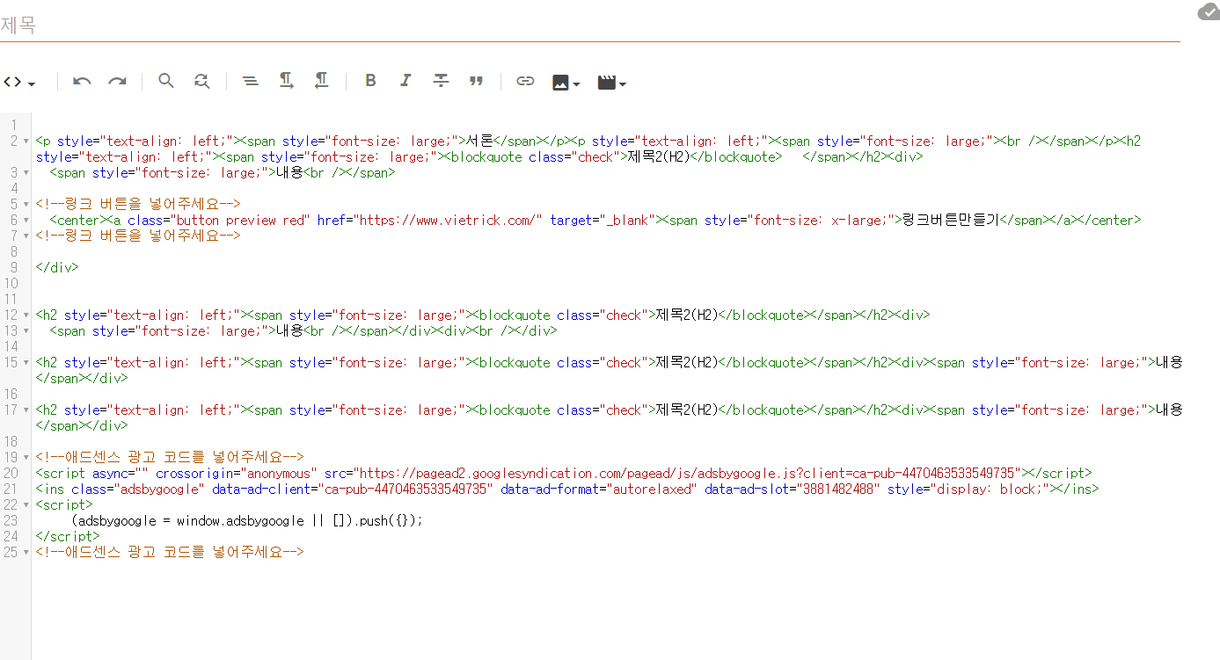Toggle the increase paragraph indent icon

(286, 80)
